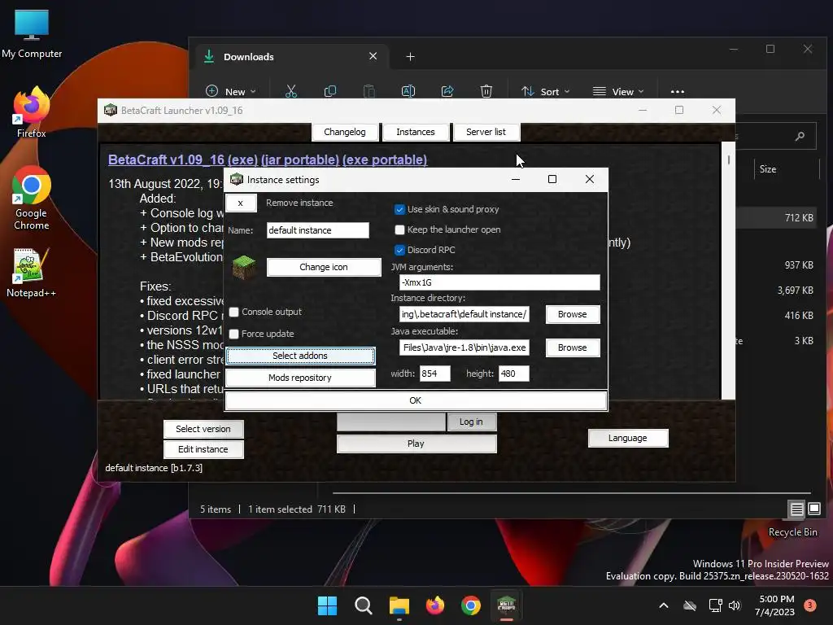The width and height of the screenshot is (833, 625).
Task: Click BetaCraft icon in taskbar
Action: (506, 605)
